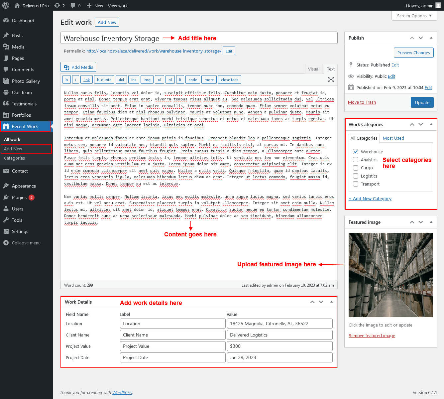This screenshot has width=444, height=399.
Task: Click the Update button
Action: point(422,102)
